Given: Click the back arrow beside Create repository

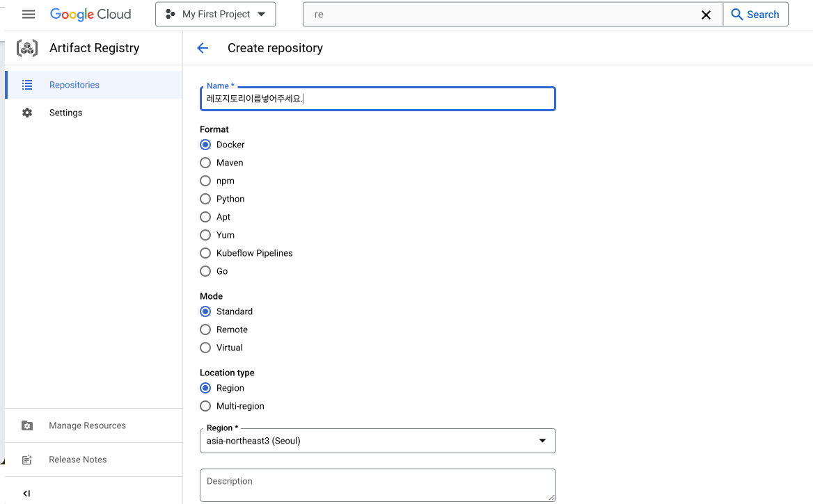Looking at the screenshot, I should coord(203,48).
